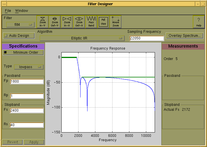Click the Zoom In-Y toolbar icon
207x147 pixels.
[43, 22]
